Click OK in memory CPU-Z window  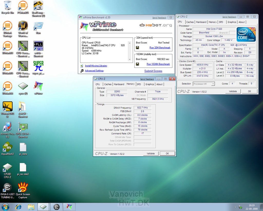pyautogui.click(x=167, y=154)
